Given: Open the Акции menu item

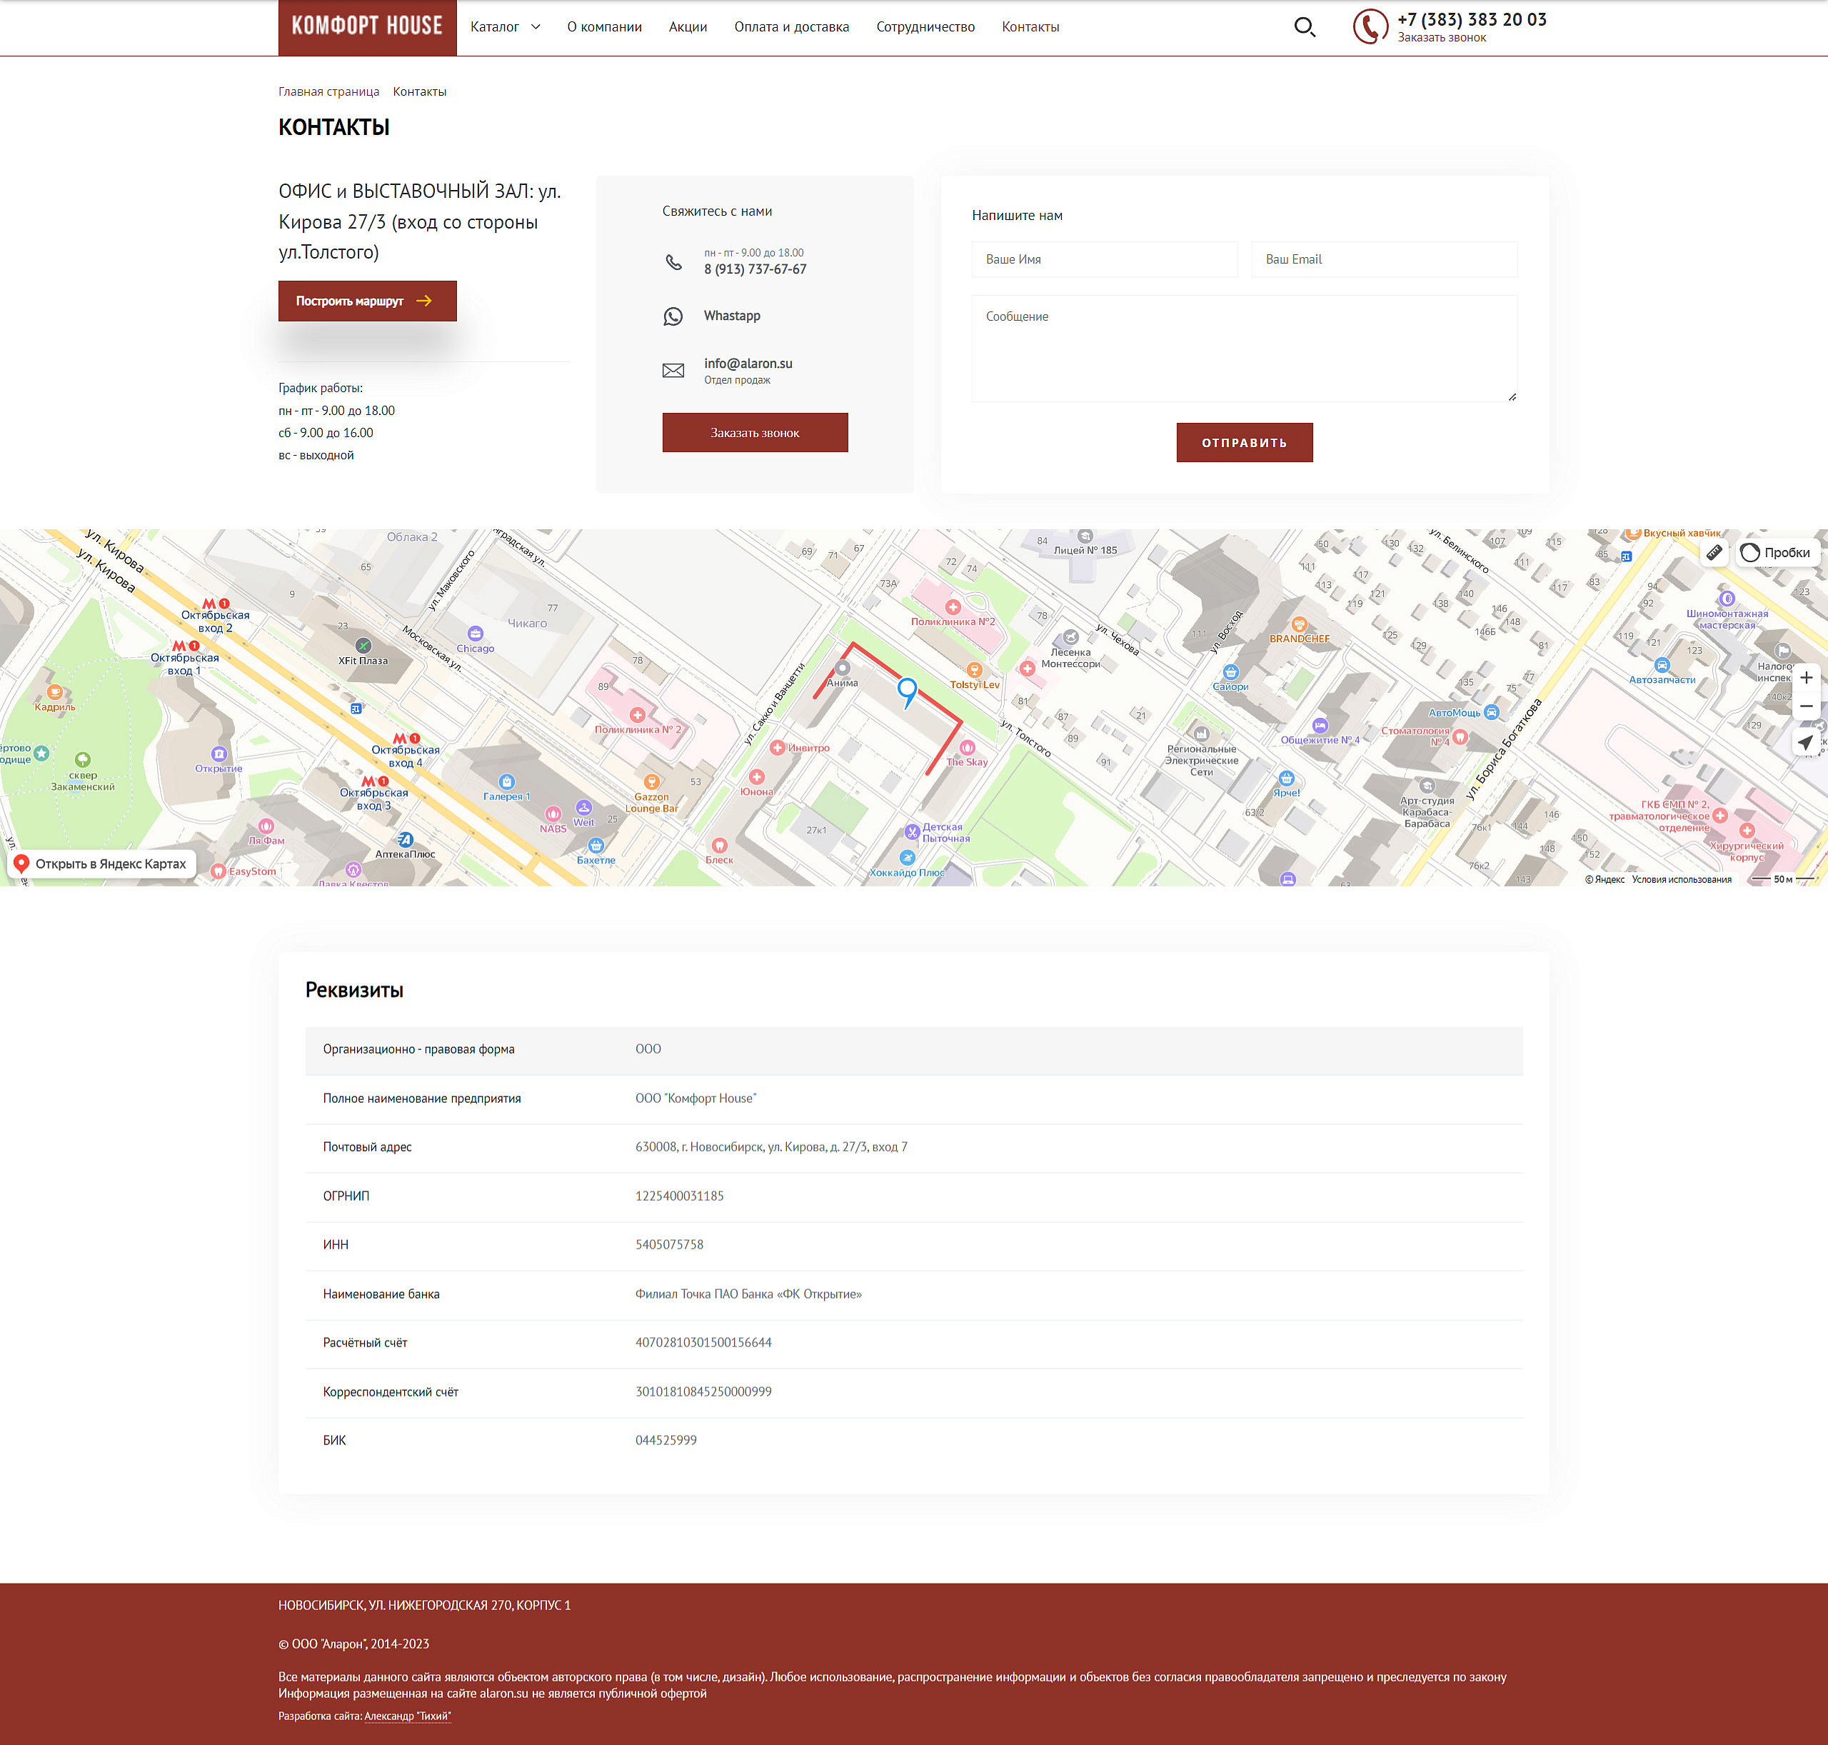Looking at the screenshot, I should [688, 27].
